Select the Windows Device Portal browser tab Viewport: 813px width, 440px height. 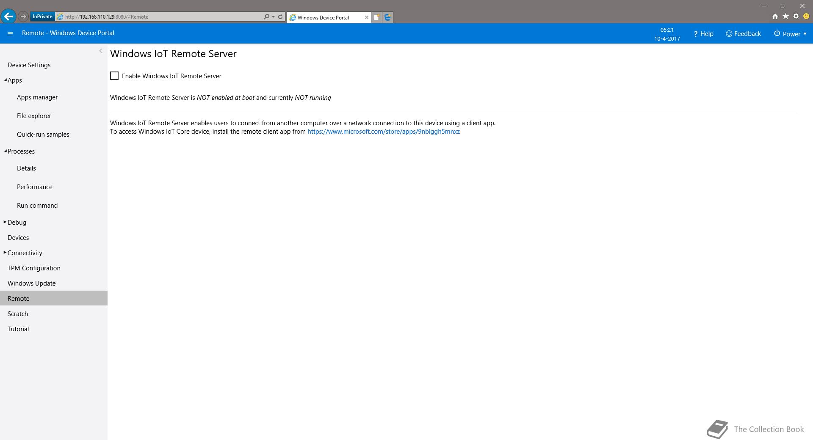(x=329, y=17)
